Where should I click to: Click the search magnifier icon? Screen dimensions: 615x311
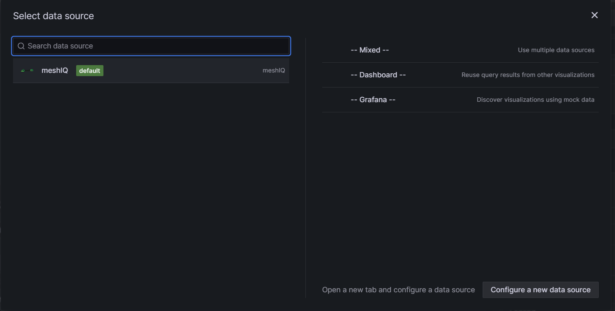point(21,46)
